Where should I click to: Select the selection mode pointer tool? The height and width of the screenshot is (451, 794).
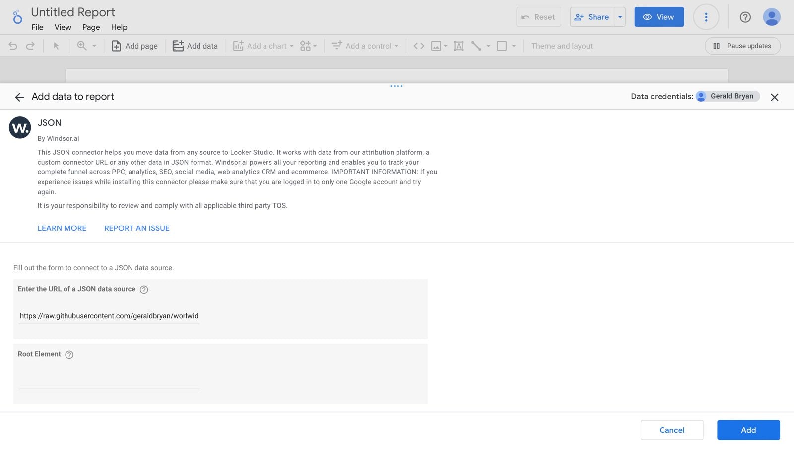coord(56,46)
